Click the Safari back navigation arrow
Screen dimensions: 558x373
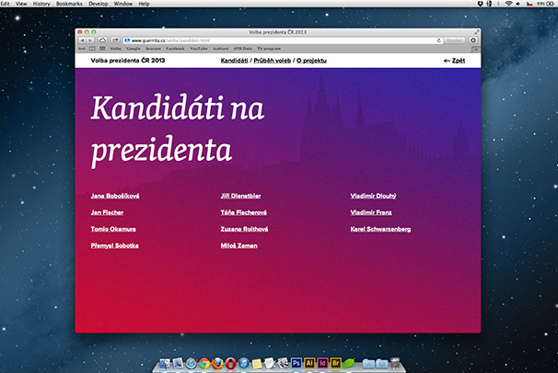(x=81, y=40)
